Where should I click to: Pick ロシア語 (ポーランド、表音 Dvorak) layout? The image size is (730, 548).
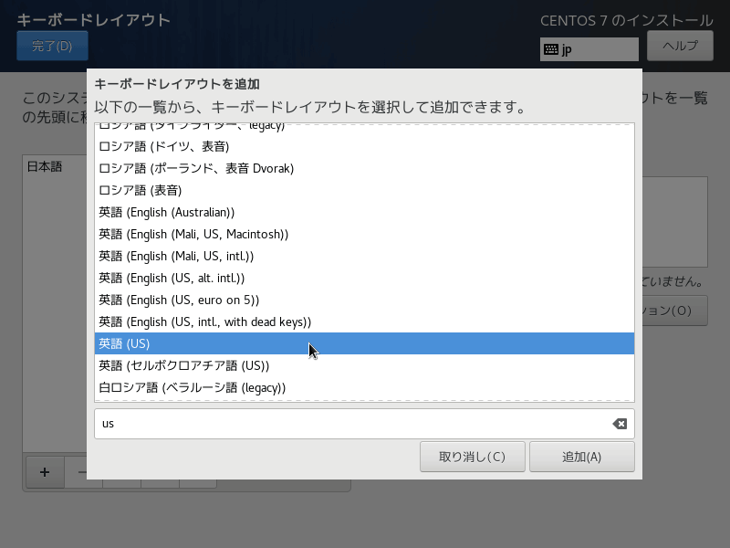click(196, 168)
